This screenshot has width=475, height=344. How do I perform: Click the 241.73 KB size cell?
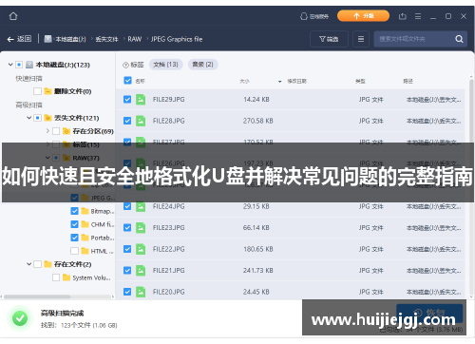pyautogui.click(x=257, y=270)
